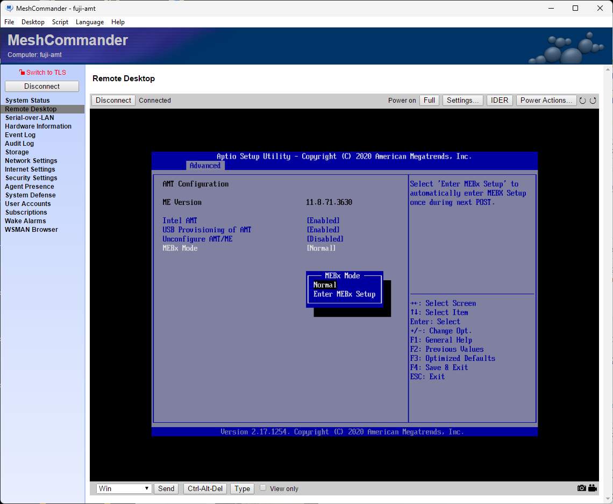Enable the View only checkbox

click(263, 487)
